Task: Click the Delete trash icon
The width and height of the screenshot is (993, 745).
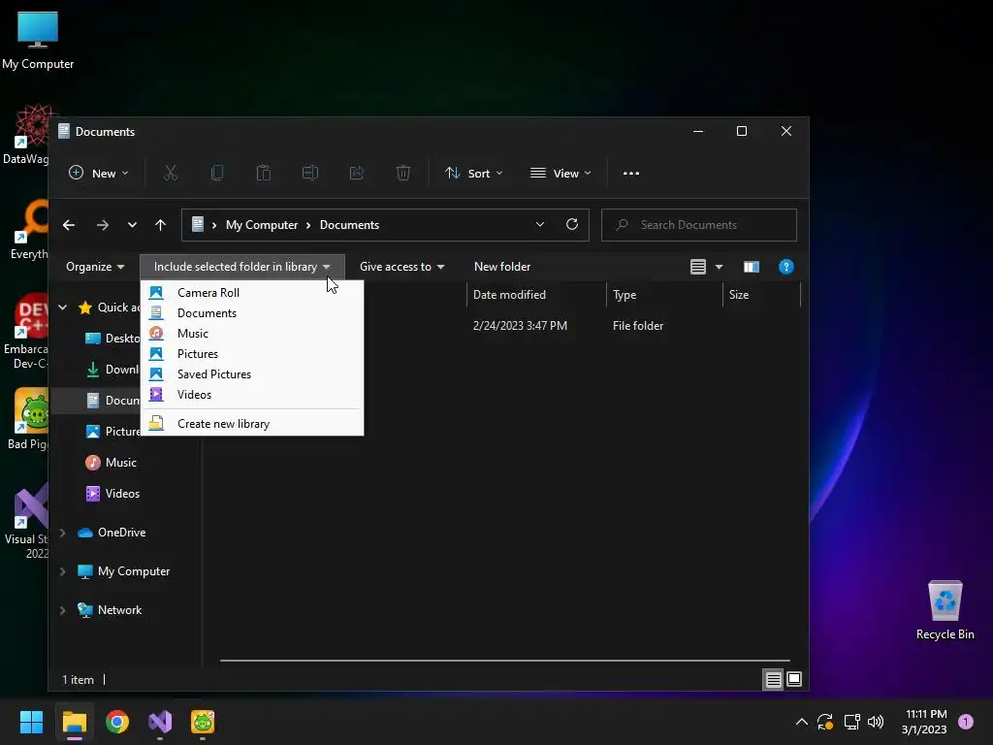Action: (x=402, y=173)
